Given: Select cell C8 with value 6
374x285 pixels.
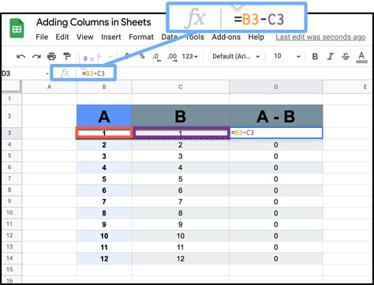Looking at the screenshot, I should [181, 190].
